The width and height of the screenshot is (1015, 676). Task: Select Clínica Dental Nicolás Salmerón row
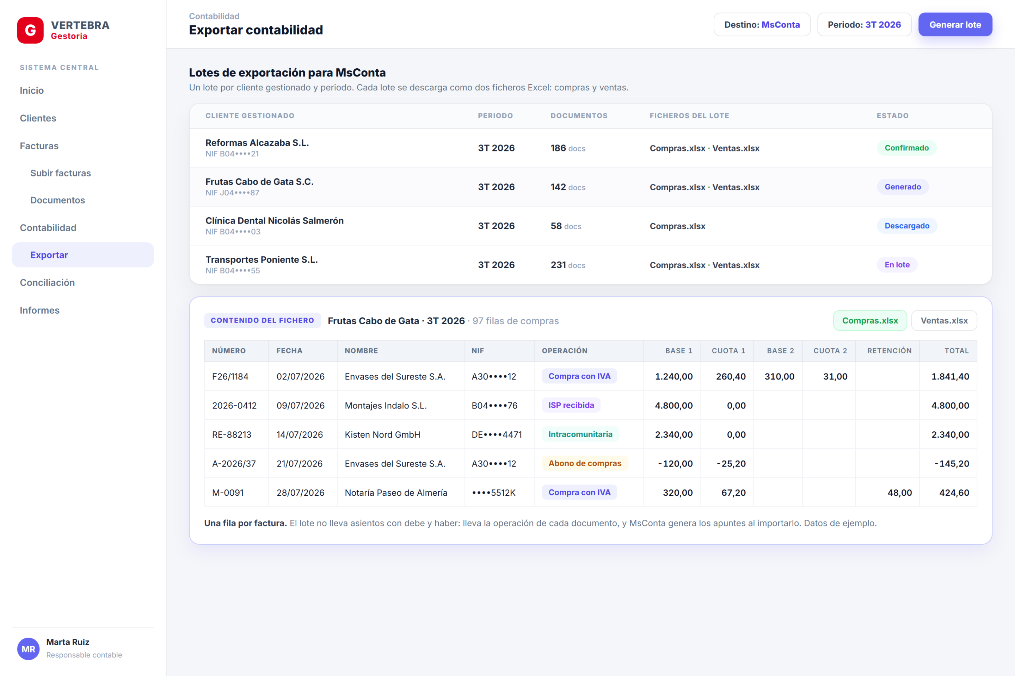point(590,226)
